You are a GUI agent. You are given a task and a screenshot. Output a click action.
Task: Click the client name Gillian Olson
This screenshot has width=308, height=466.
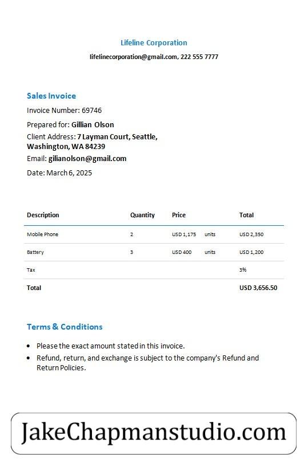[x=93, y=125]
